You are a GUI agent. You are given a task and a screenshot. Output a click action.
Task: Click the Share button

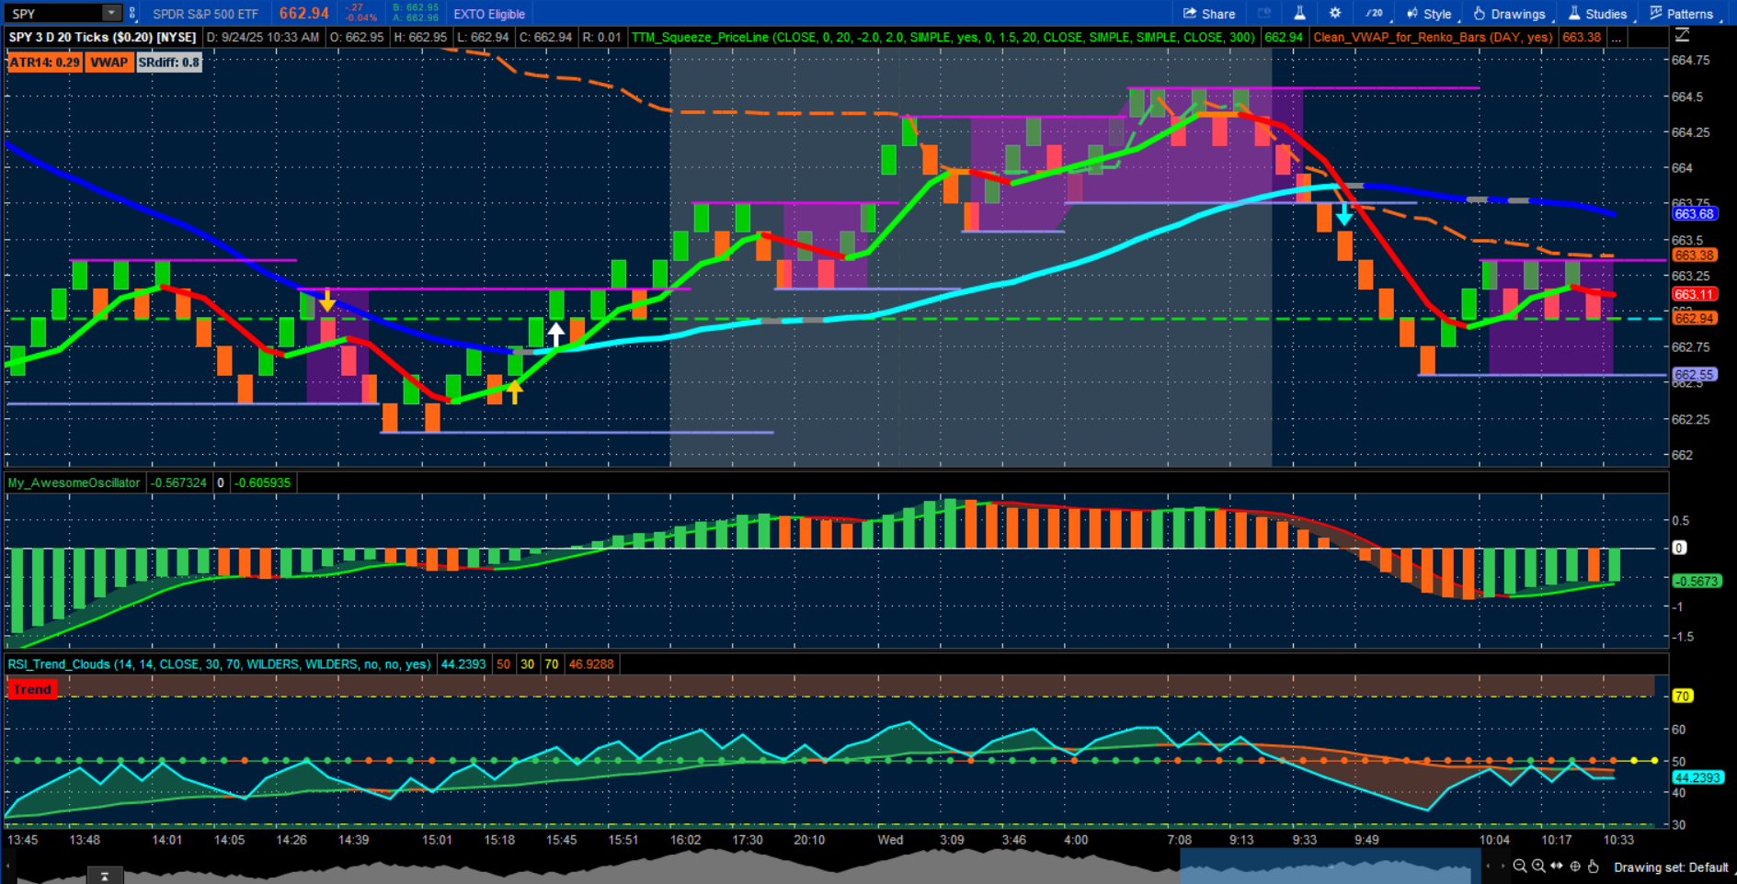(x=1209, y=14)
